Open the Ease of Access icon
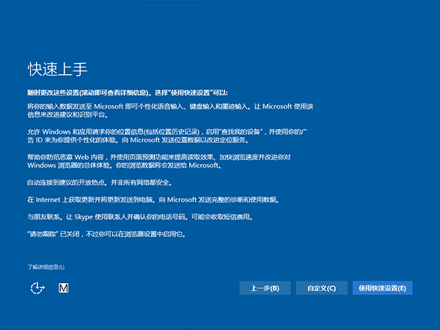Image resolution: width=440 pixels, height=330 pixels. pos(37,288)
